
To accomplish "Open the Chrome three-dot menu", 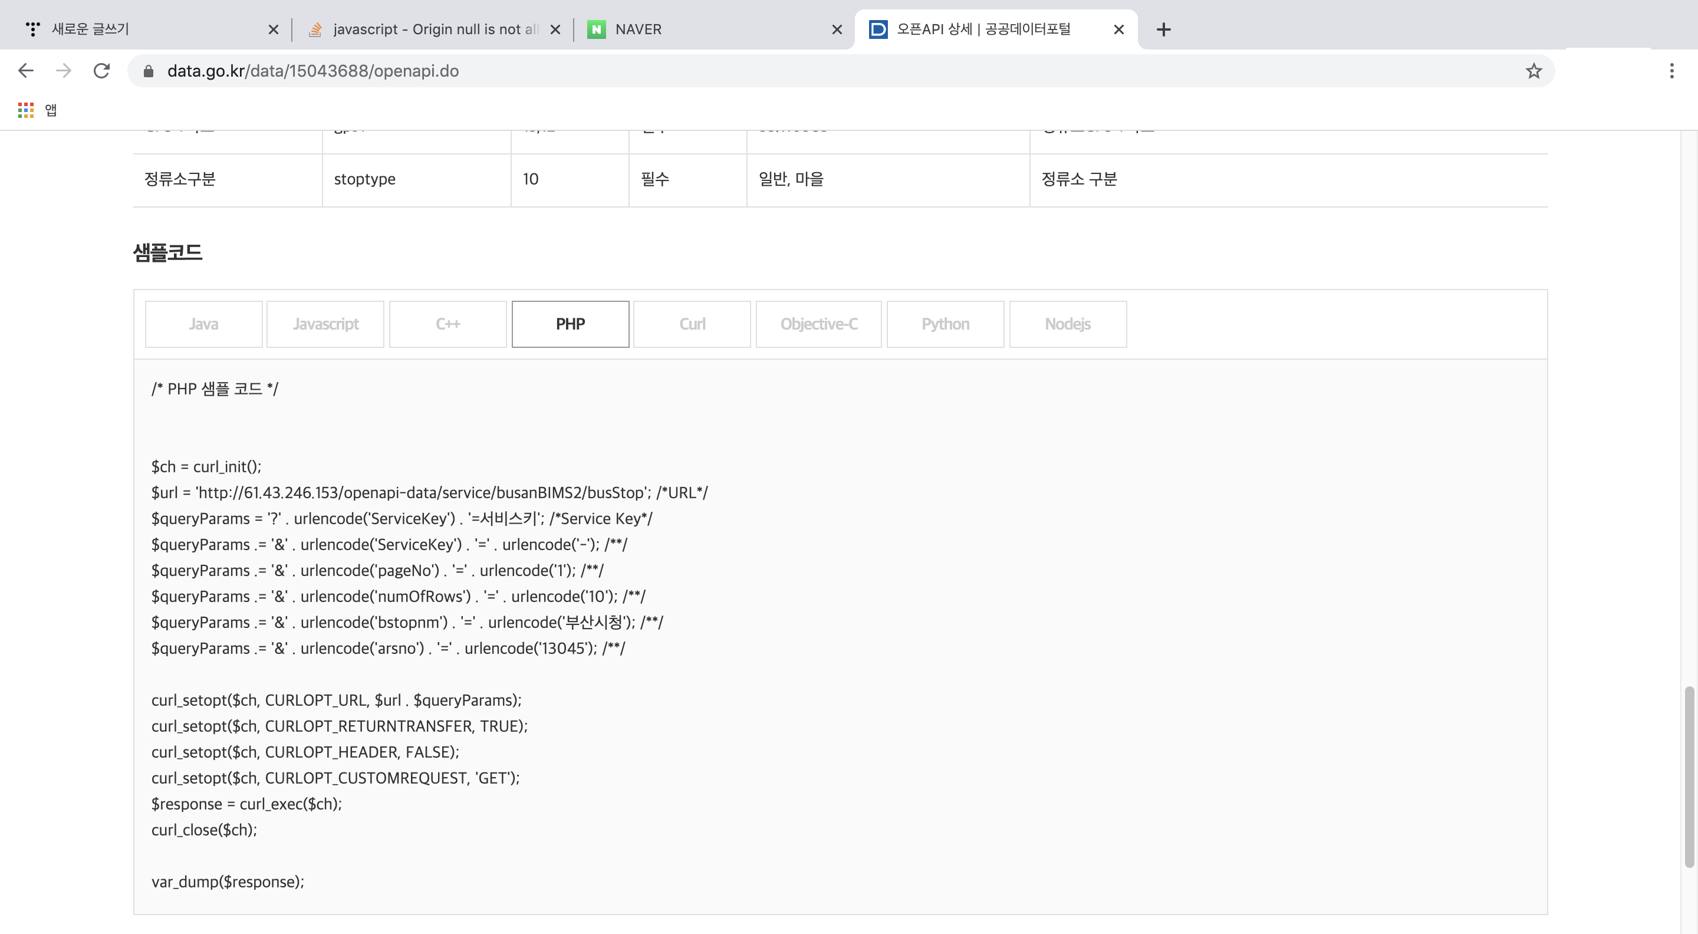I will point(1671,71).
